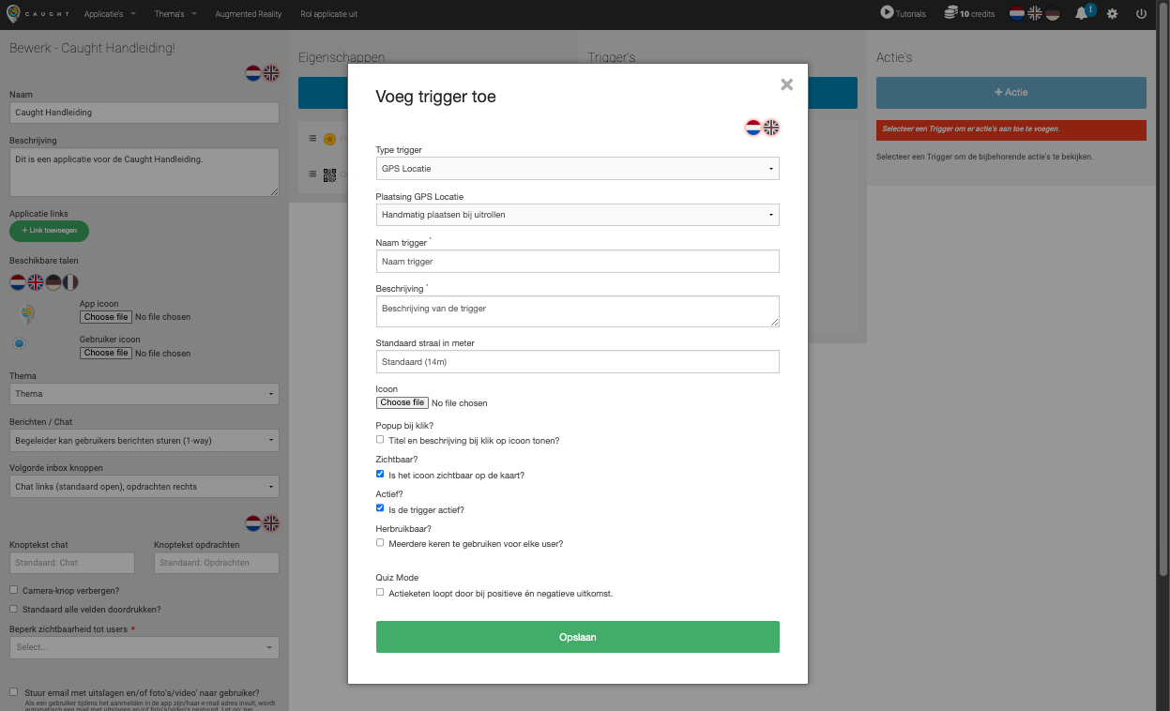Expand the Plaatsing GPS Locatie dropdown

coord(577,215)
